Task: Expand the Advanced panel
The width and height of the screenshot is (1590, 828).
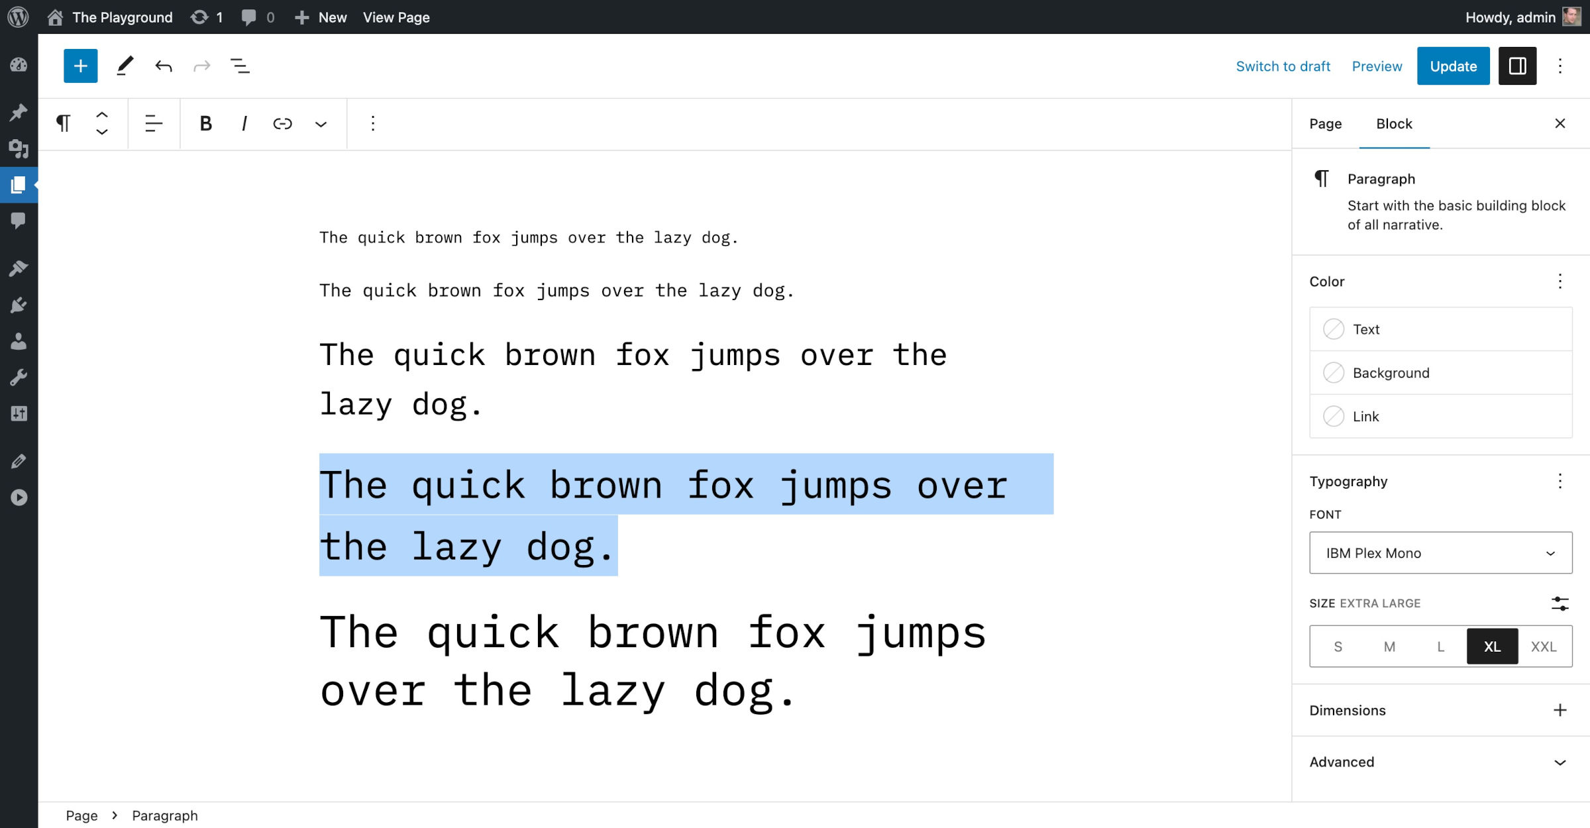Action: (1440, 762)
